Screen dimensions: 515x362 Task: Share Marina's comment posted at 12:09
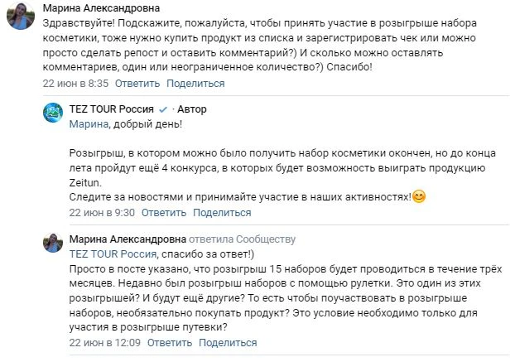[228, 342]
